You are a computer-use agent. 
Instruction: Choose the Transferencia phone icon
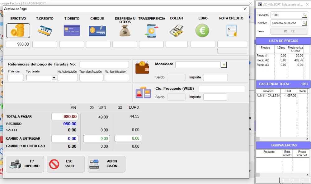click(152, 31)
